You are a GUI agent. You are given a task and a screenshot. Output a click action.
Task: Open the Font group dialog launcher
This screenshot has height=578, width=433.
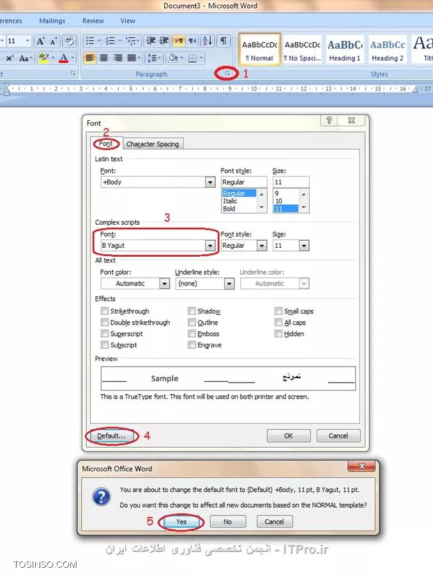[73, 73]
